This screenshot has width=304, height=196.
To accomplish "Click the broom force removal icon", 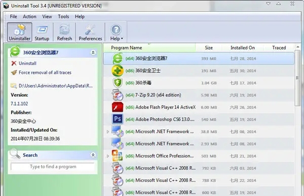I will point(14,73).
